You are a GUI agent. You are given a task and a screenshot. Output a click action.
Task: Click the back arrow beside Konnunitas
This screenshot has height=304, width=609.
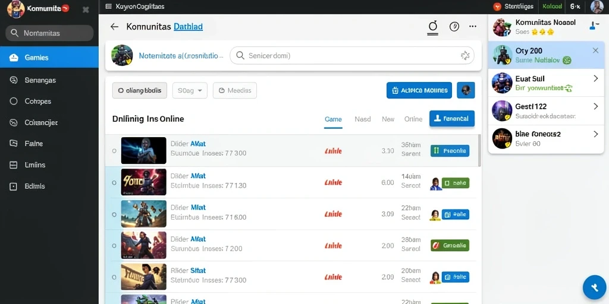[x=114, y=26]
